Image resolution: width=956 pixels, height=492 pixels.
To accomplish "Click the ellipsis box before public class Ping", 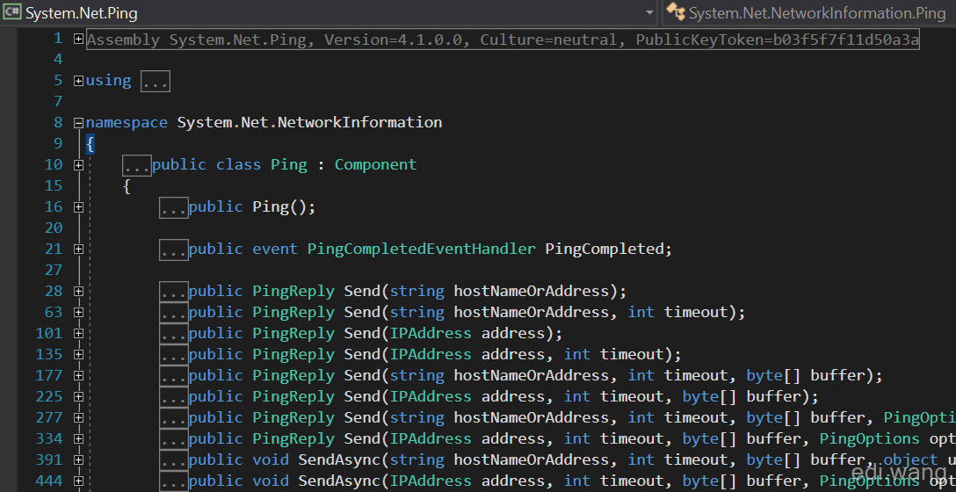I will pyautogui.click(x=137, y=165).
